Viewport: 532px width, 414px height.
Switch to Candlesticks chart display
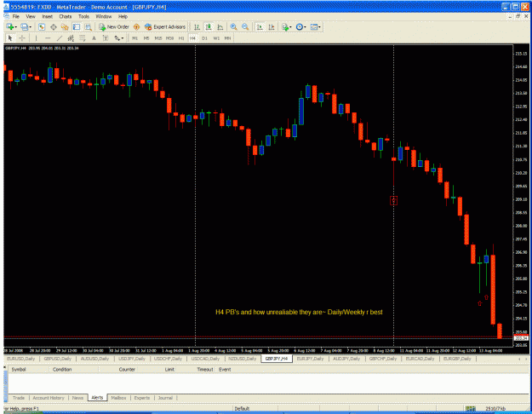pos(209,26)
